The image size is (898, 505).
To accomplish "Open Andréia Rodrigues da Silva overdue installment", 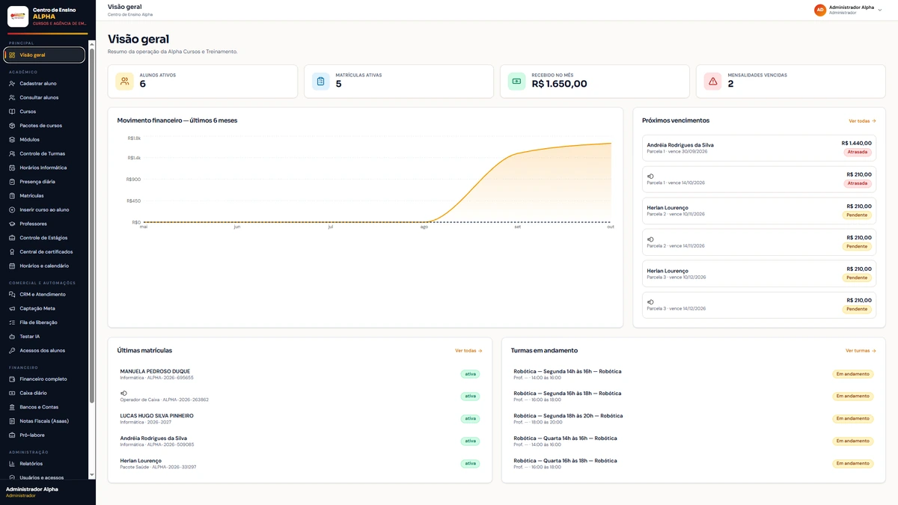I will coord(759,148).
